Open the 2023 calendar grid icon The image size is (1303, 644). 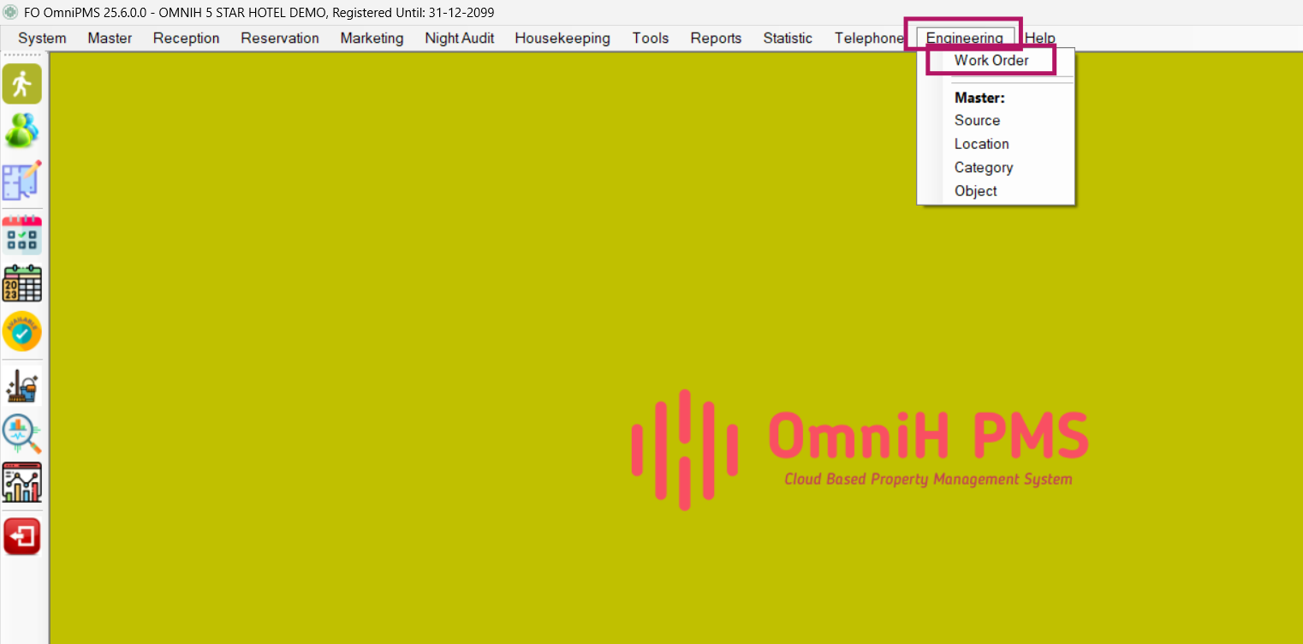pos(21,283)
